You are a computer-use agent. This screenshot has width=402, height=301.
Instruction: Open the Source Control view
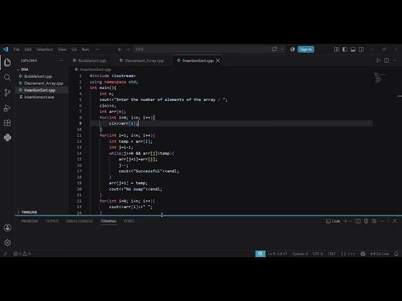click(x=8, y=92)
